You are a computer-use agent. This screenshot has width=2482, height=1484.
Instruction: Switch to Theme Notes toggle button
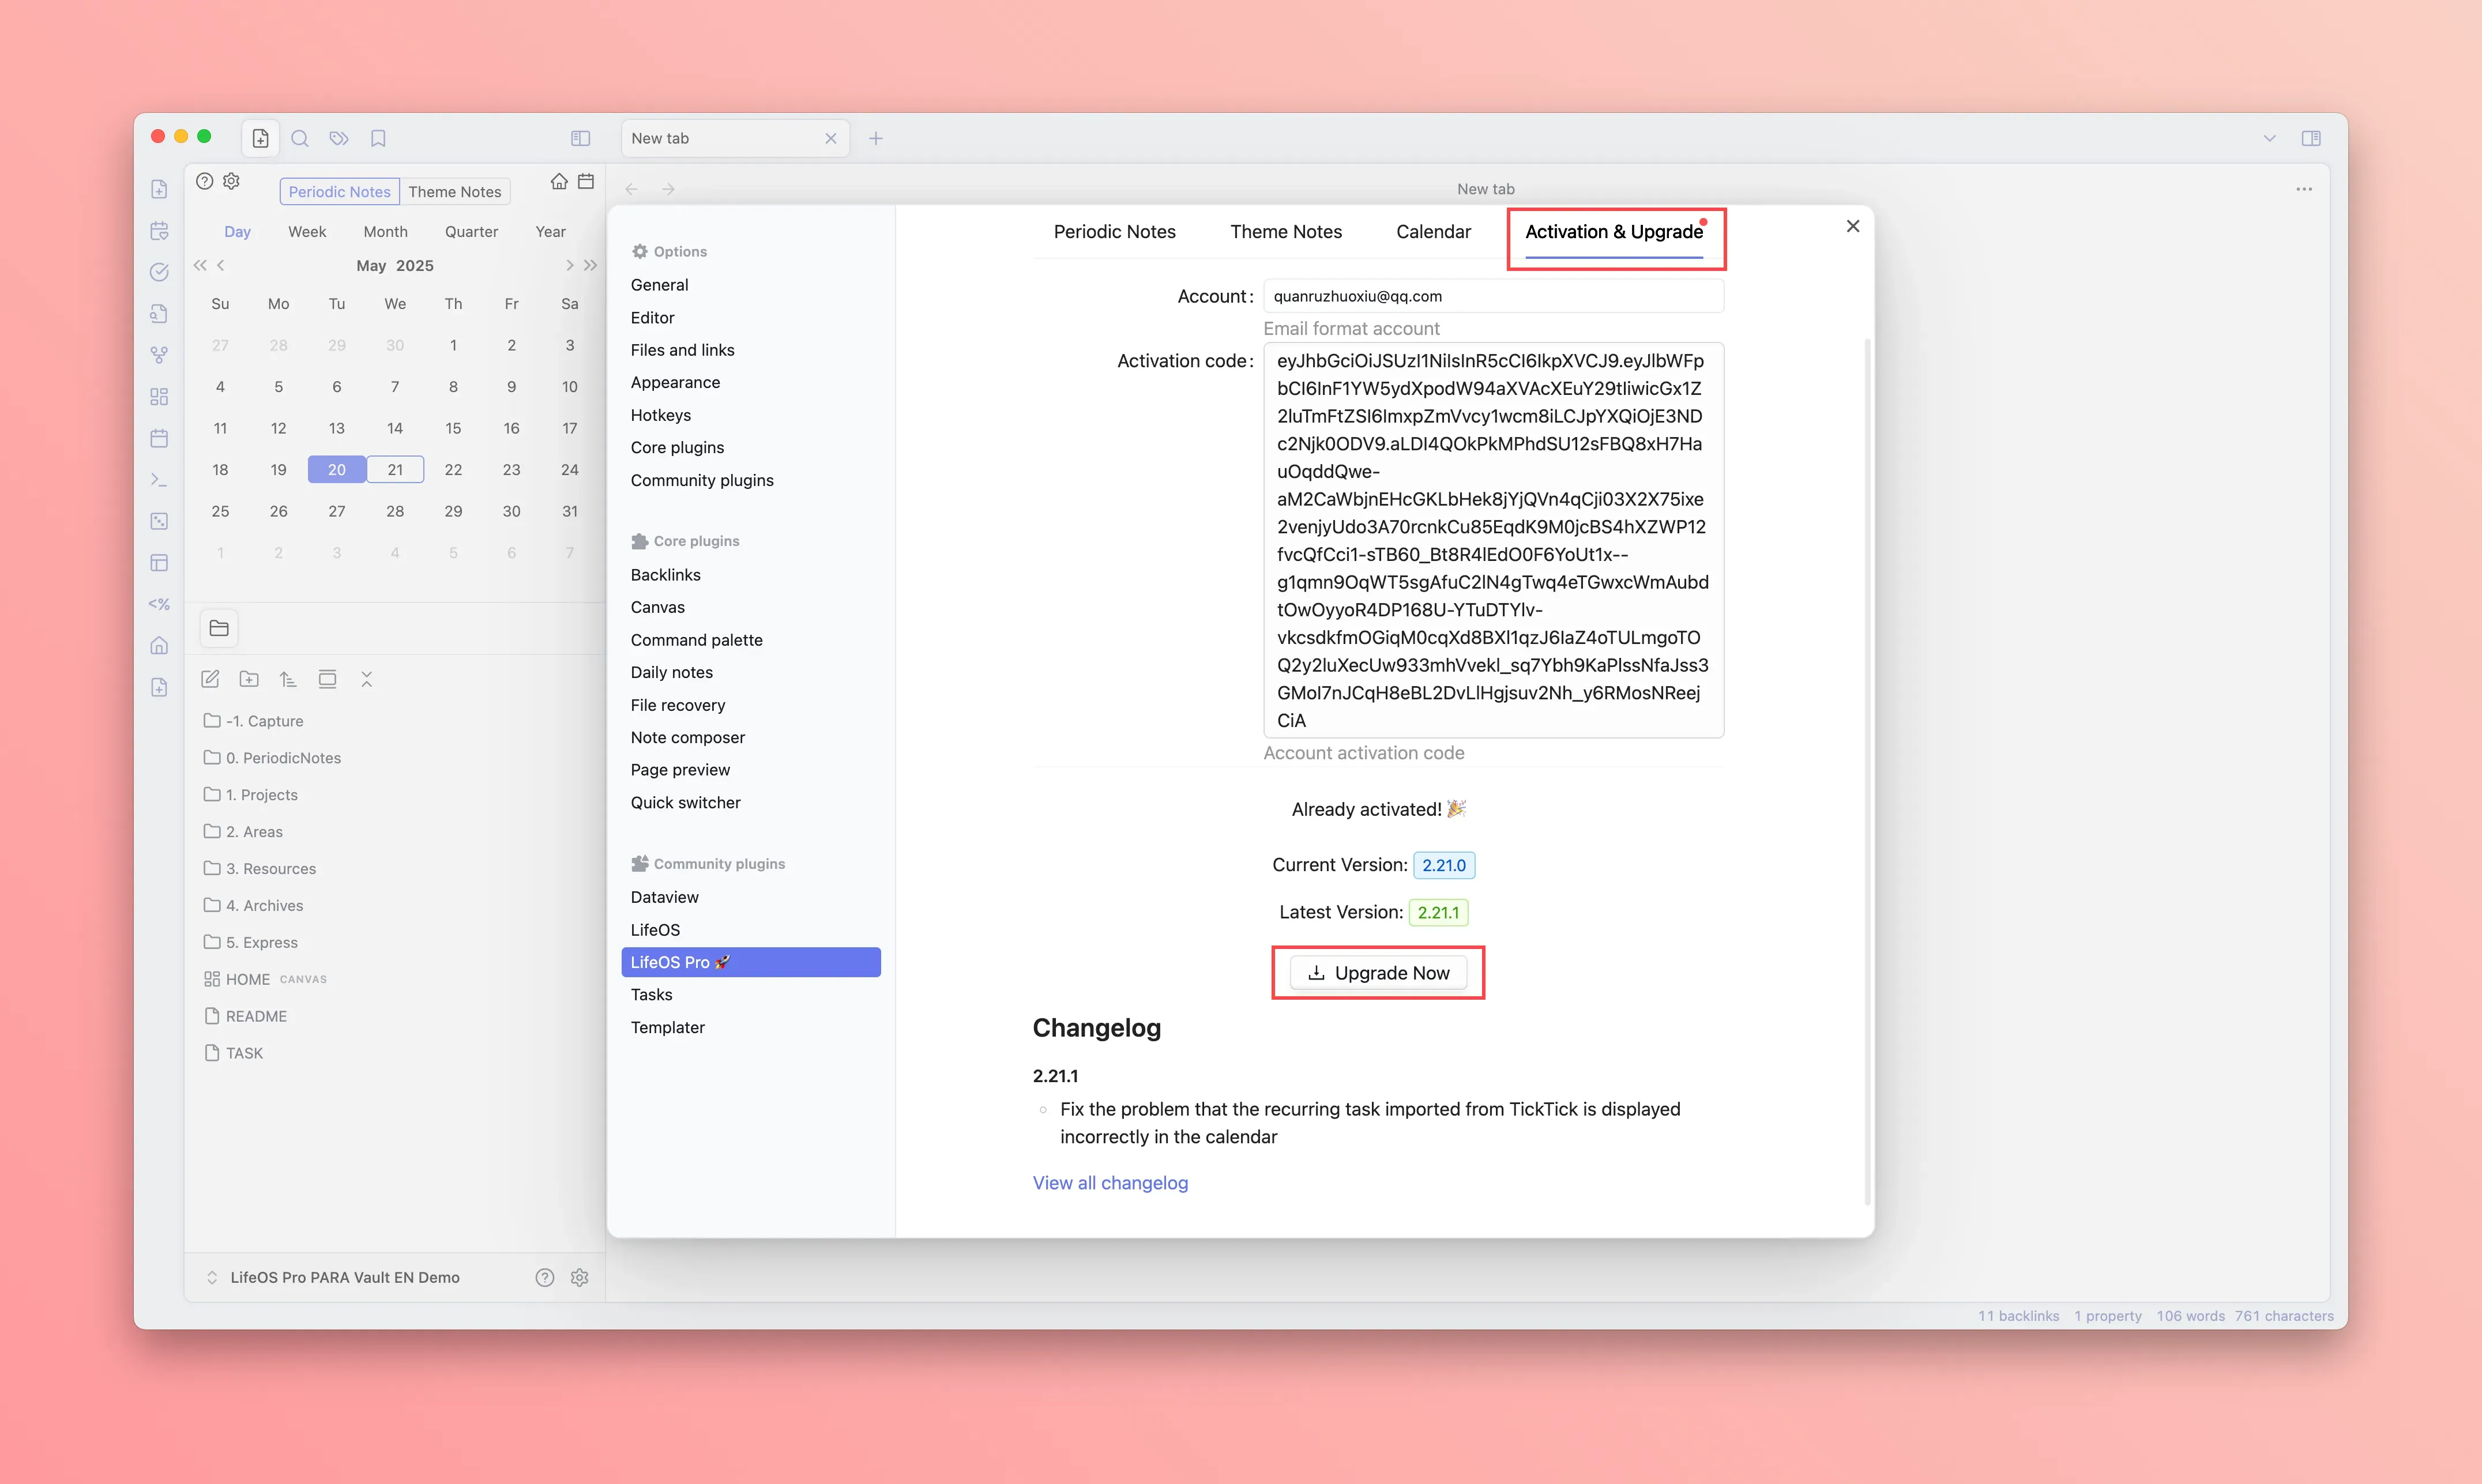454,191
